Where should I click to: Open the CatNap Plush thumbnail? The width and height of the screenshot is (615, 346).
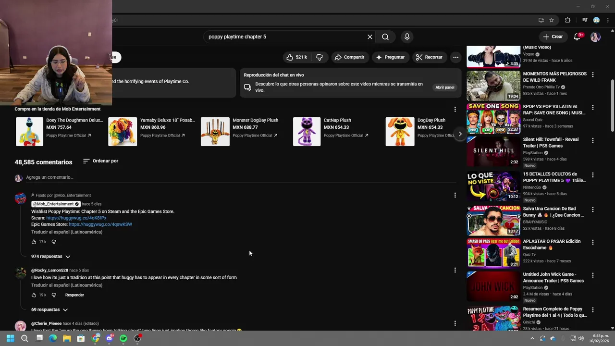[307, 131]
